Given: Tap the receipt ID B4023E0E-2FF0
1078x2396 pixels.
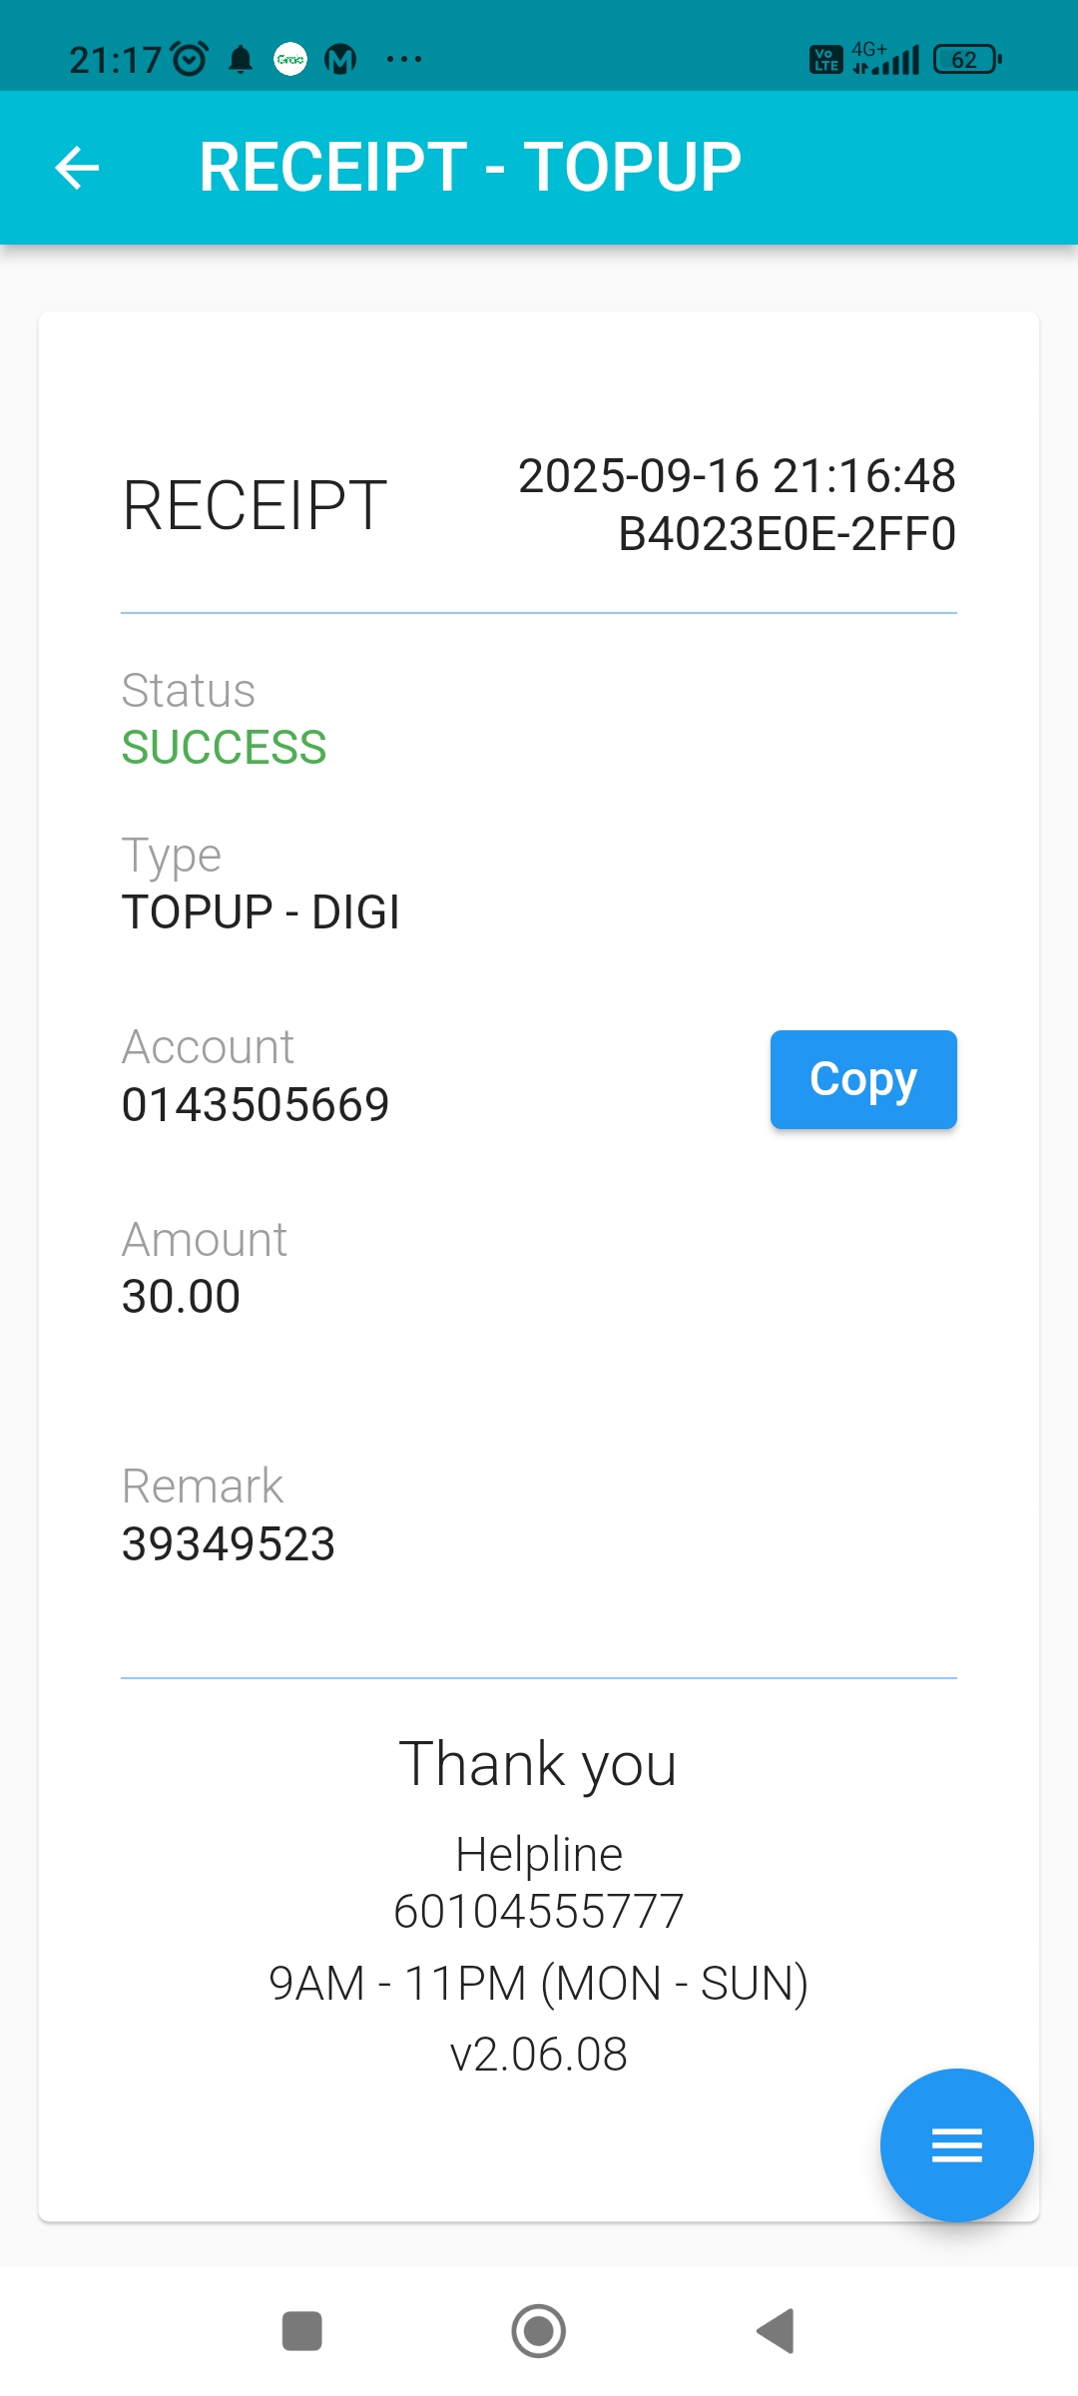Looking at the screenshot, I should (x=787, y=534).
